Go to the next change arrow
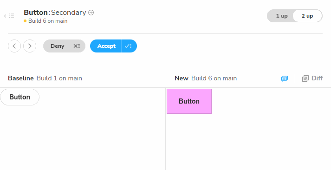331x170 pixels. coord(30,46)
